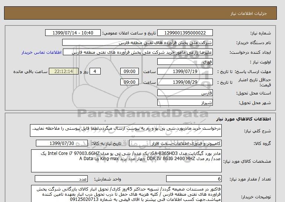Select the need number field 1299001395000022

(185, 33)
